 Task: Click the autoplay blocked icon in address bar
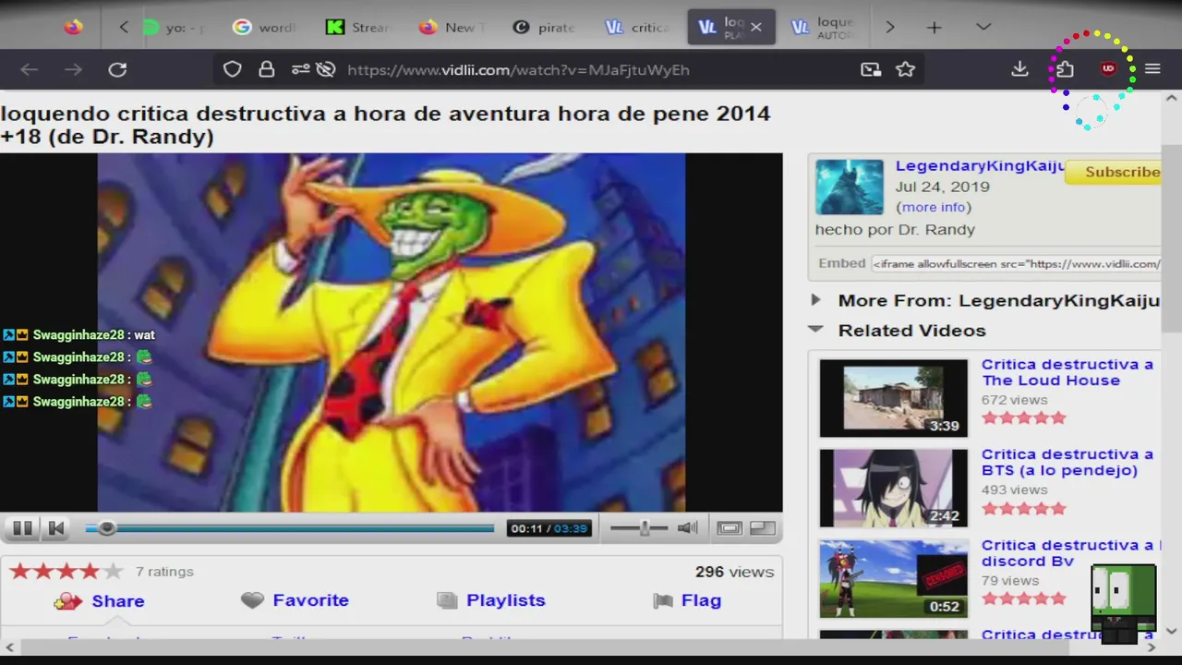coord(325,69)
